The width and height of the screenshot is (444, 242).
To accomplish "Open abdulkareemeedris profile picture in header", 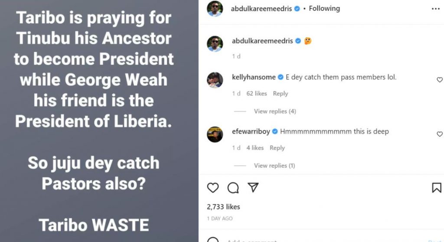I will pos(215,9).
